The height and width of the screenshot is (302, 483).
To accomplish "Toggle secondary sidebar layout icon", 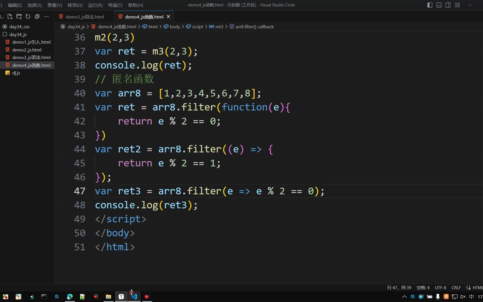I will 448,5.
